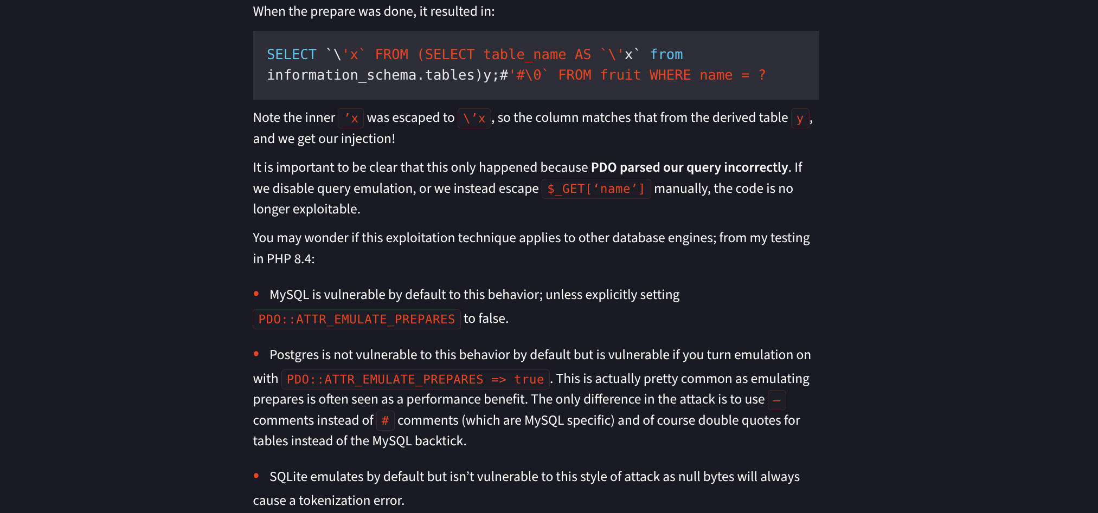Click the inline code 'x after 'Note the inner'
The image size is (1098, 513).
click(351, 118)
